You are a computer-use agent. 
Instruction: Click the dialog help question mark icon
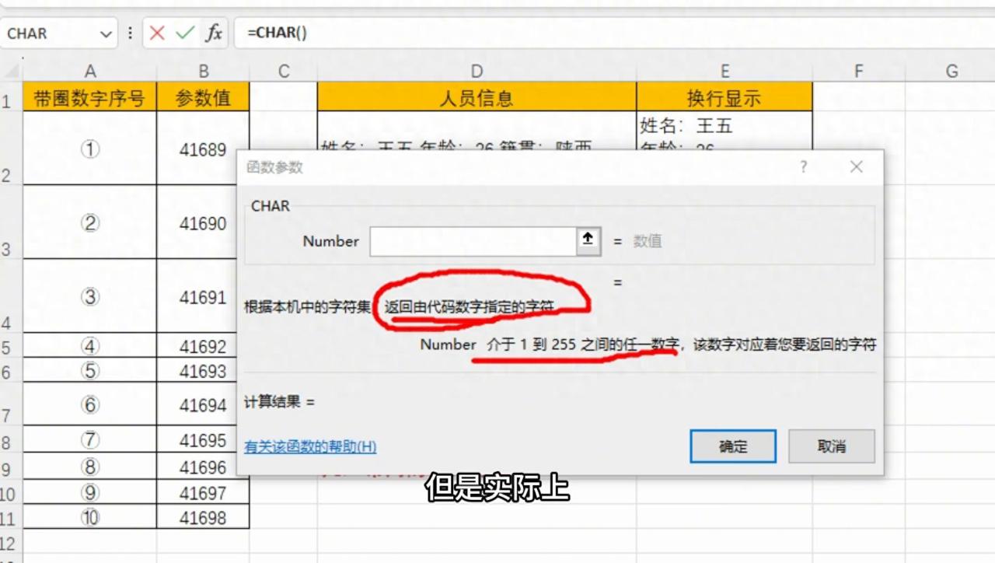tap(804, 167)
